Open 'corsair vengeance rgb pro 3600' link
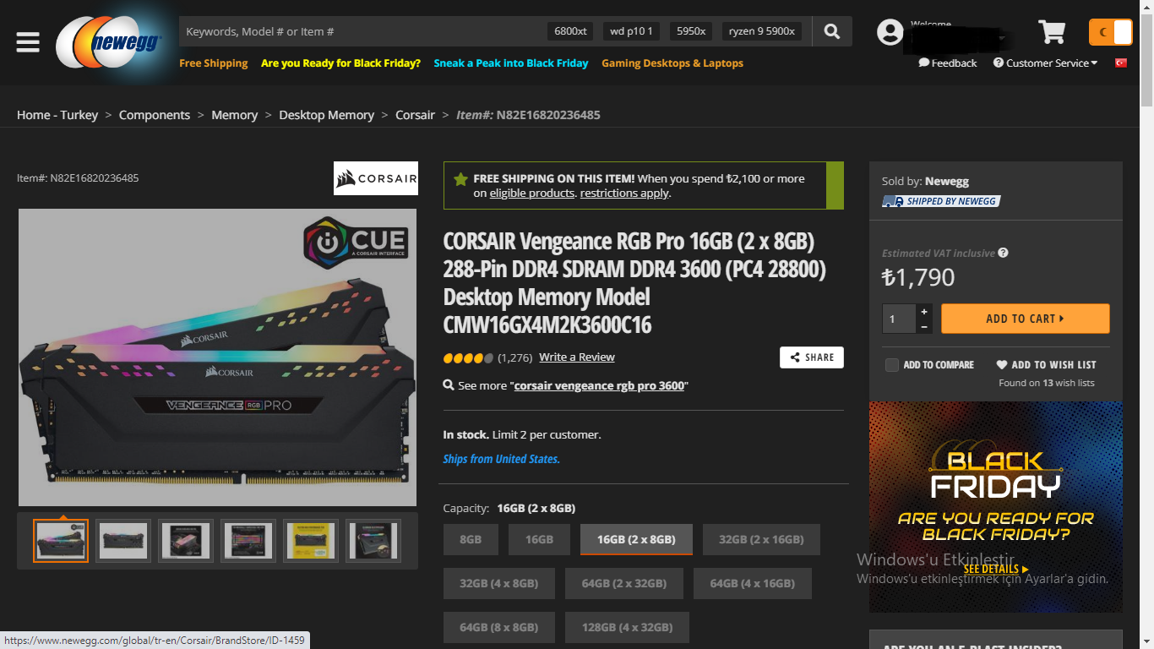Image resolution: width=1154 pixels, height=649 pixels. pos(600,386)
